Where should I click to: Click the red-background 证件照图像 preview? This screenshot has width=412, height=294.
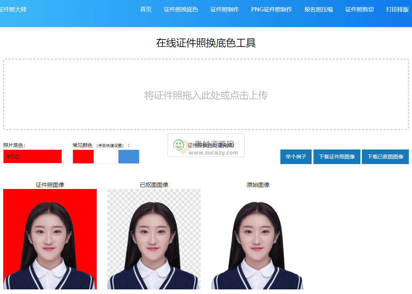[50, 238]
